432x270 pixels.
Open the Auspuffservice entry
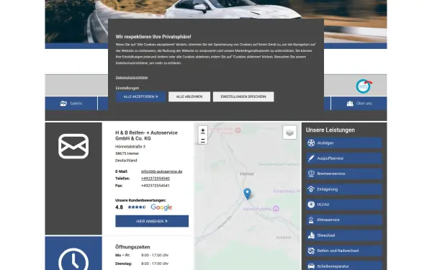point(344,158)
